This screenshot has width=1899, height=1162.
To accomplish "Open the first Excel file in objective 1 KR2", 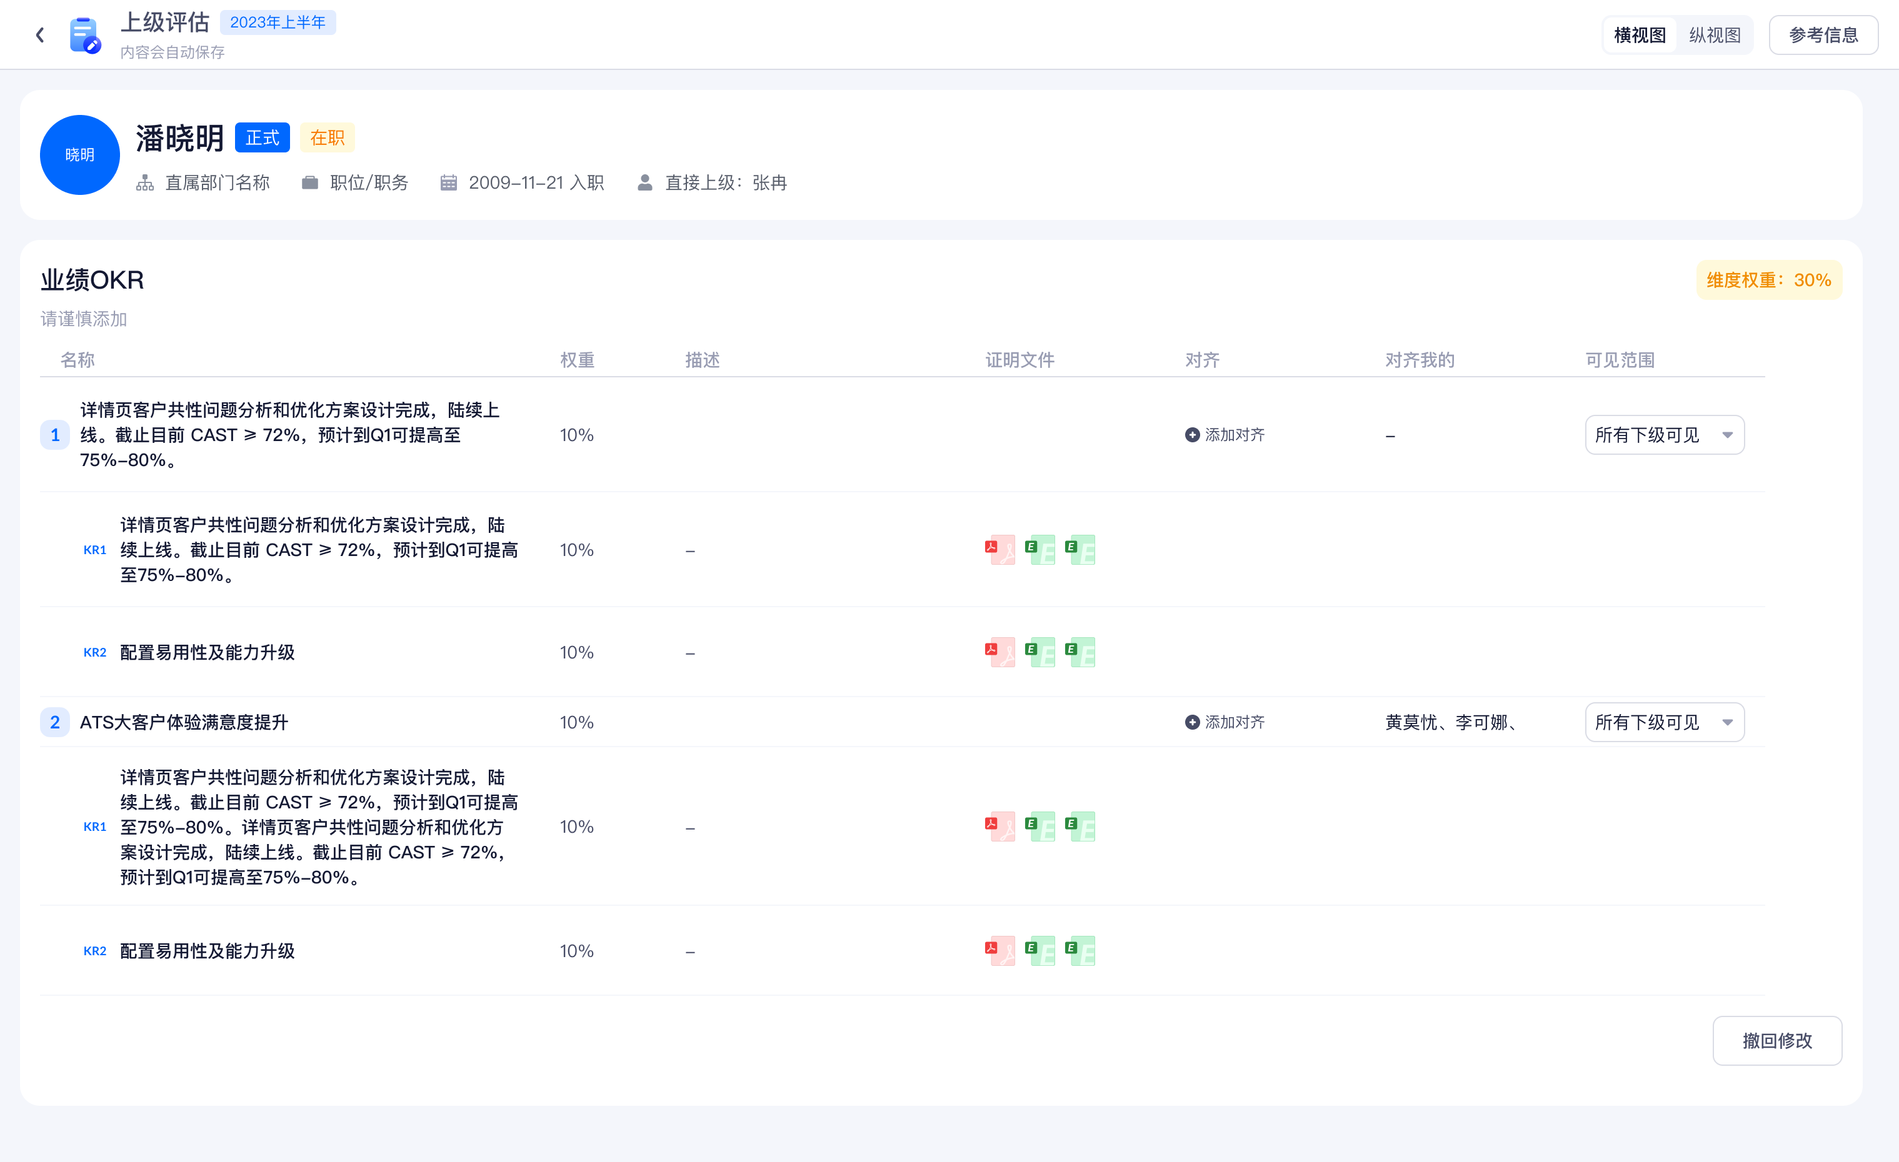I will tap(1040, 652).
